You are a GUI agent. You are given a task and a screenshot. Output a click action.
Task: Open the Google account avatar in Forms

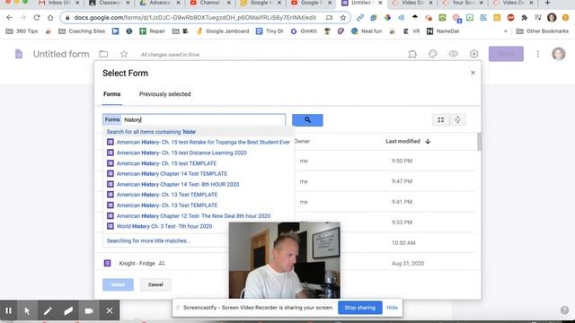click(559, 54)
